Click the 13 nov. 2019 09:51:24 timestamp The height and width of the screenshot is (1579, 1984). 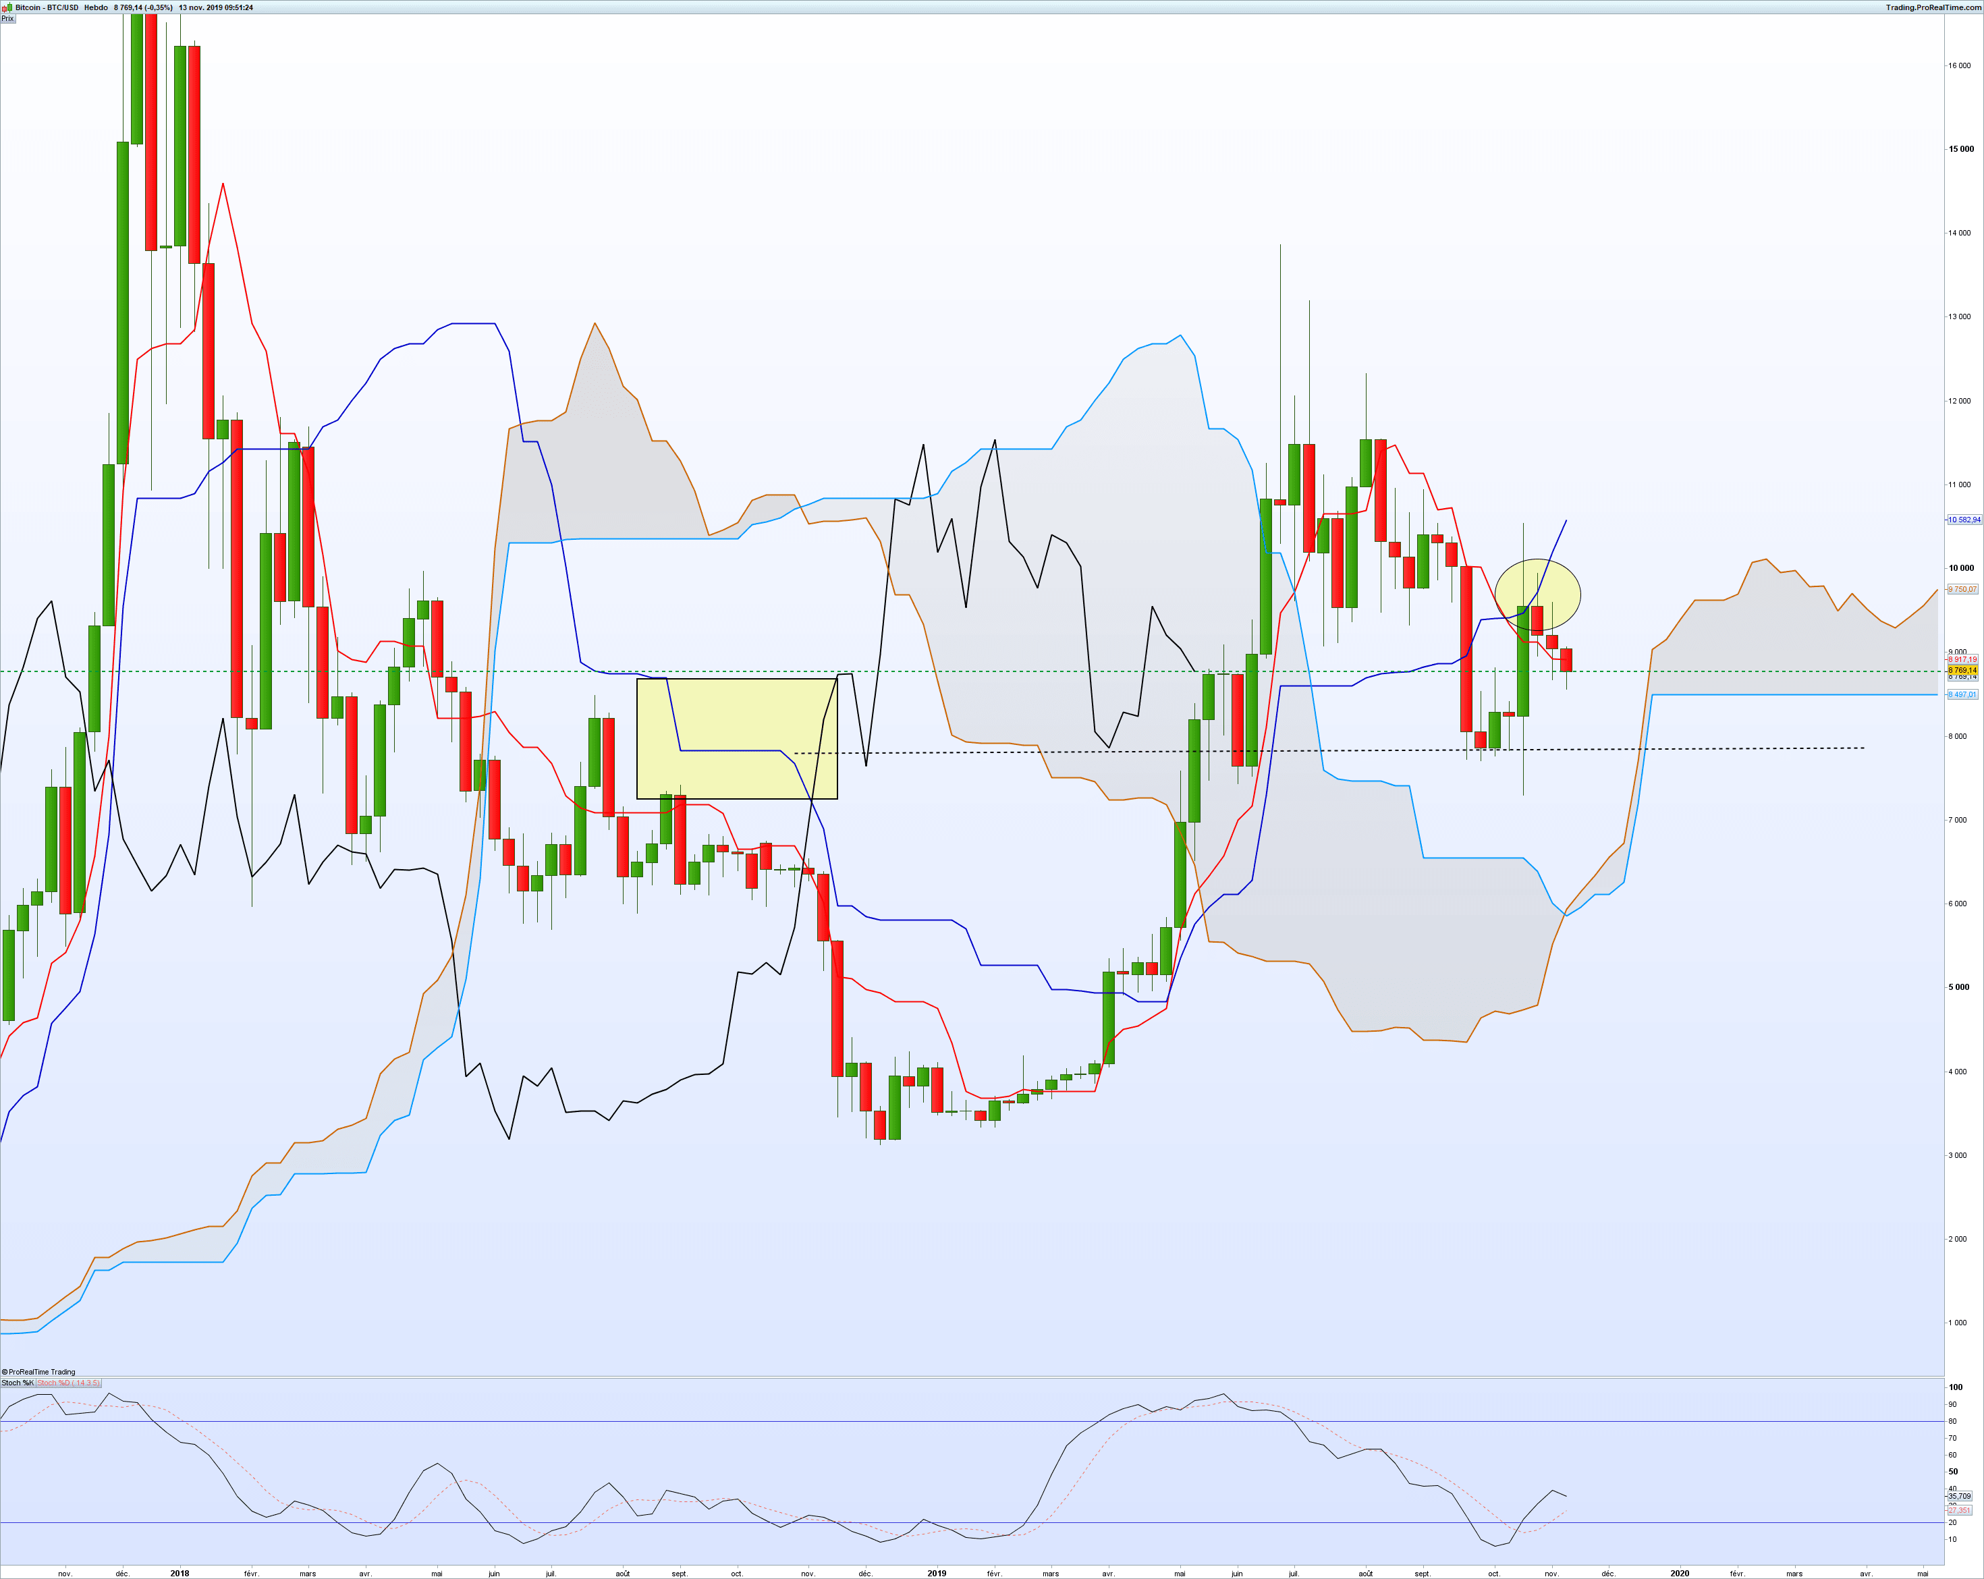[216, 7]
